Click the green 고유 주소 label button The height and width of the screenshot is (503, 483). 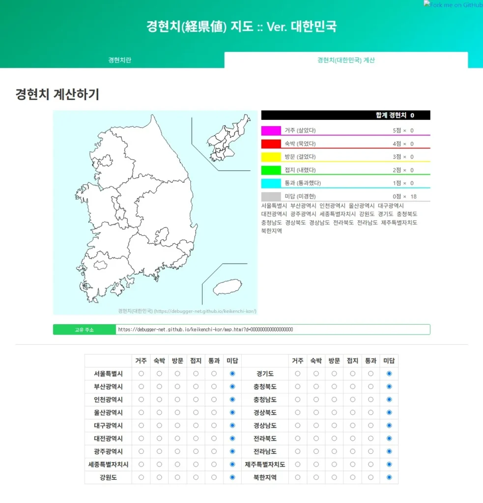coord(84,330)
